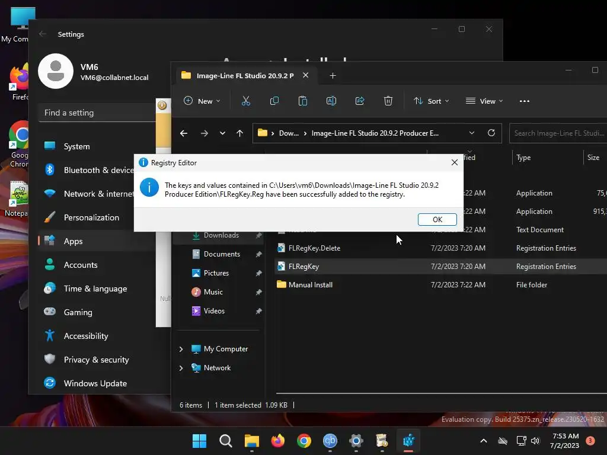Close the Image-Line FL Studio tab

click(305, 75)
